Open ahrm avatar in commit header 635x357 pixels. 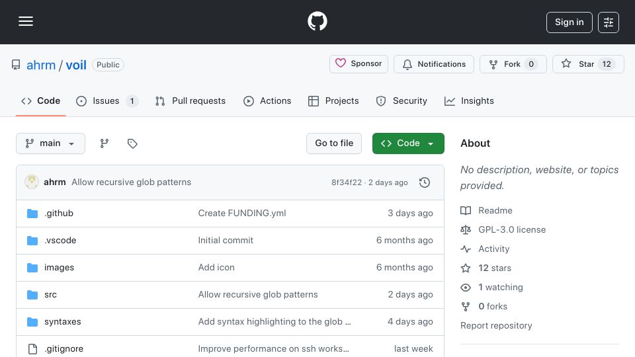click(32, 182)
